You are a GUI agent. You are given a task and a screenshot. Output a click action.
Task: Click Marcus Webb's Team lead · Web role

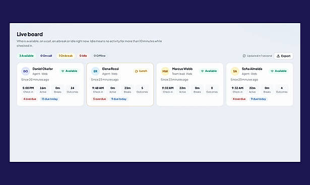pos(182,74)
